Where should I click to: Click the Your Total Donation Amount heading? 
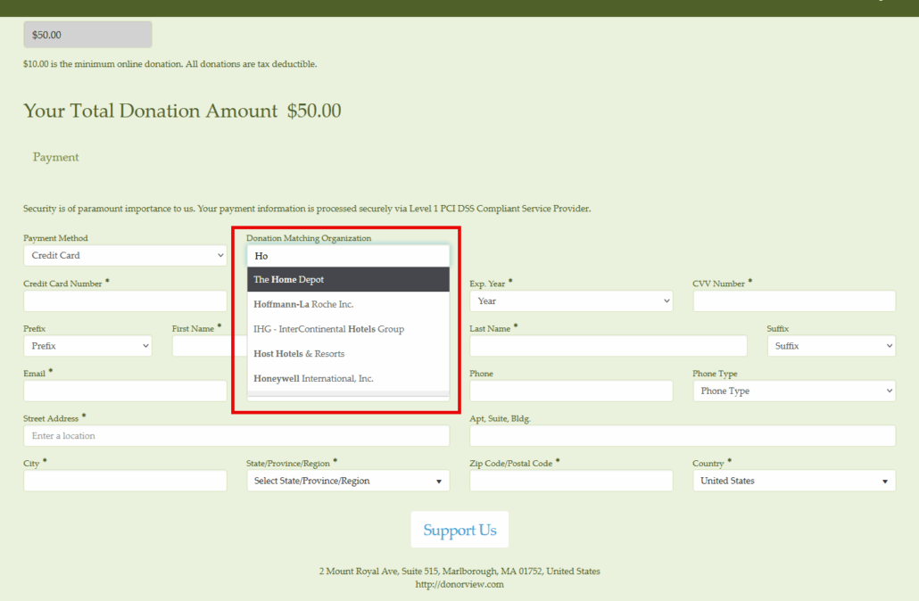click(x=182, y=111)
